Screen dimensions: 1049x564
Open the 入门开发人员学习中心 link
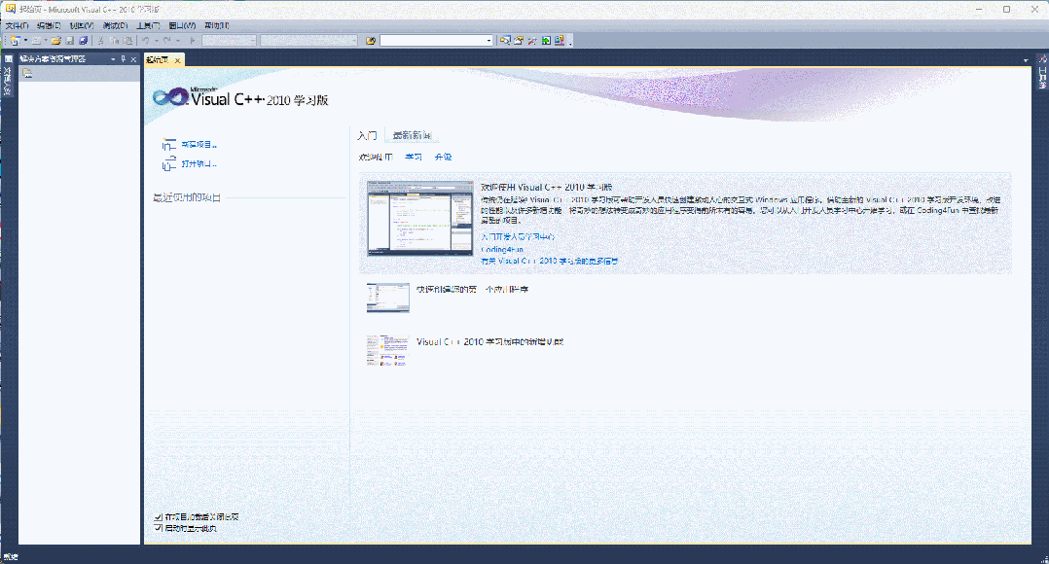click(518, 236)
